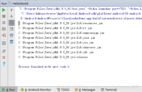142x92 pixels.
Task: Stop the running process
Action: 4,16
